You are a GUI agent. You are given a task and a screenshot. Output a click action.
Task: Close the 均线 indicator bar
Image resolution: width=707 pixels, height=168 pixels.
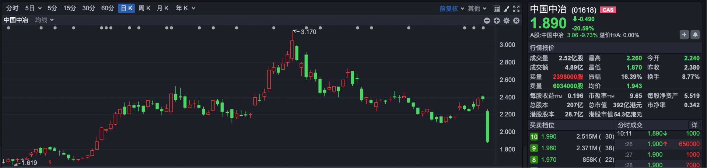tap(517, 21)
